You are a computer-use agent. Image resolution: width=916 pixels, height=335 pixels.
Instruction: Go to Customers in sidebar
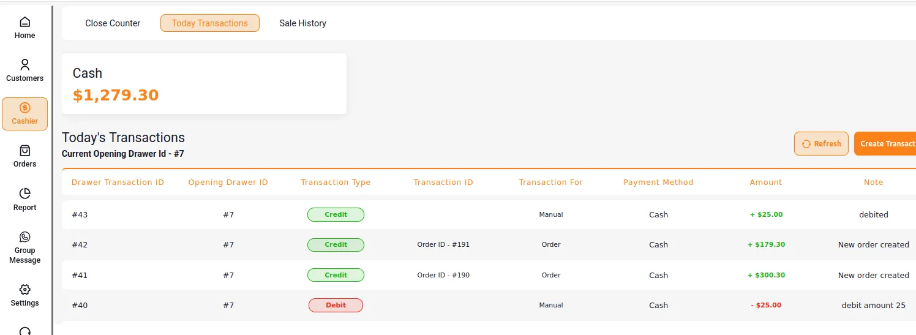pos(24,65)
